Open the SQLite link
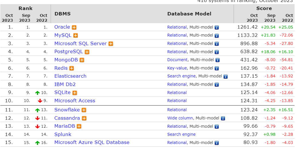Screen dimensions: 298x148 coord(62,92)
